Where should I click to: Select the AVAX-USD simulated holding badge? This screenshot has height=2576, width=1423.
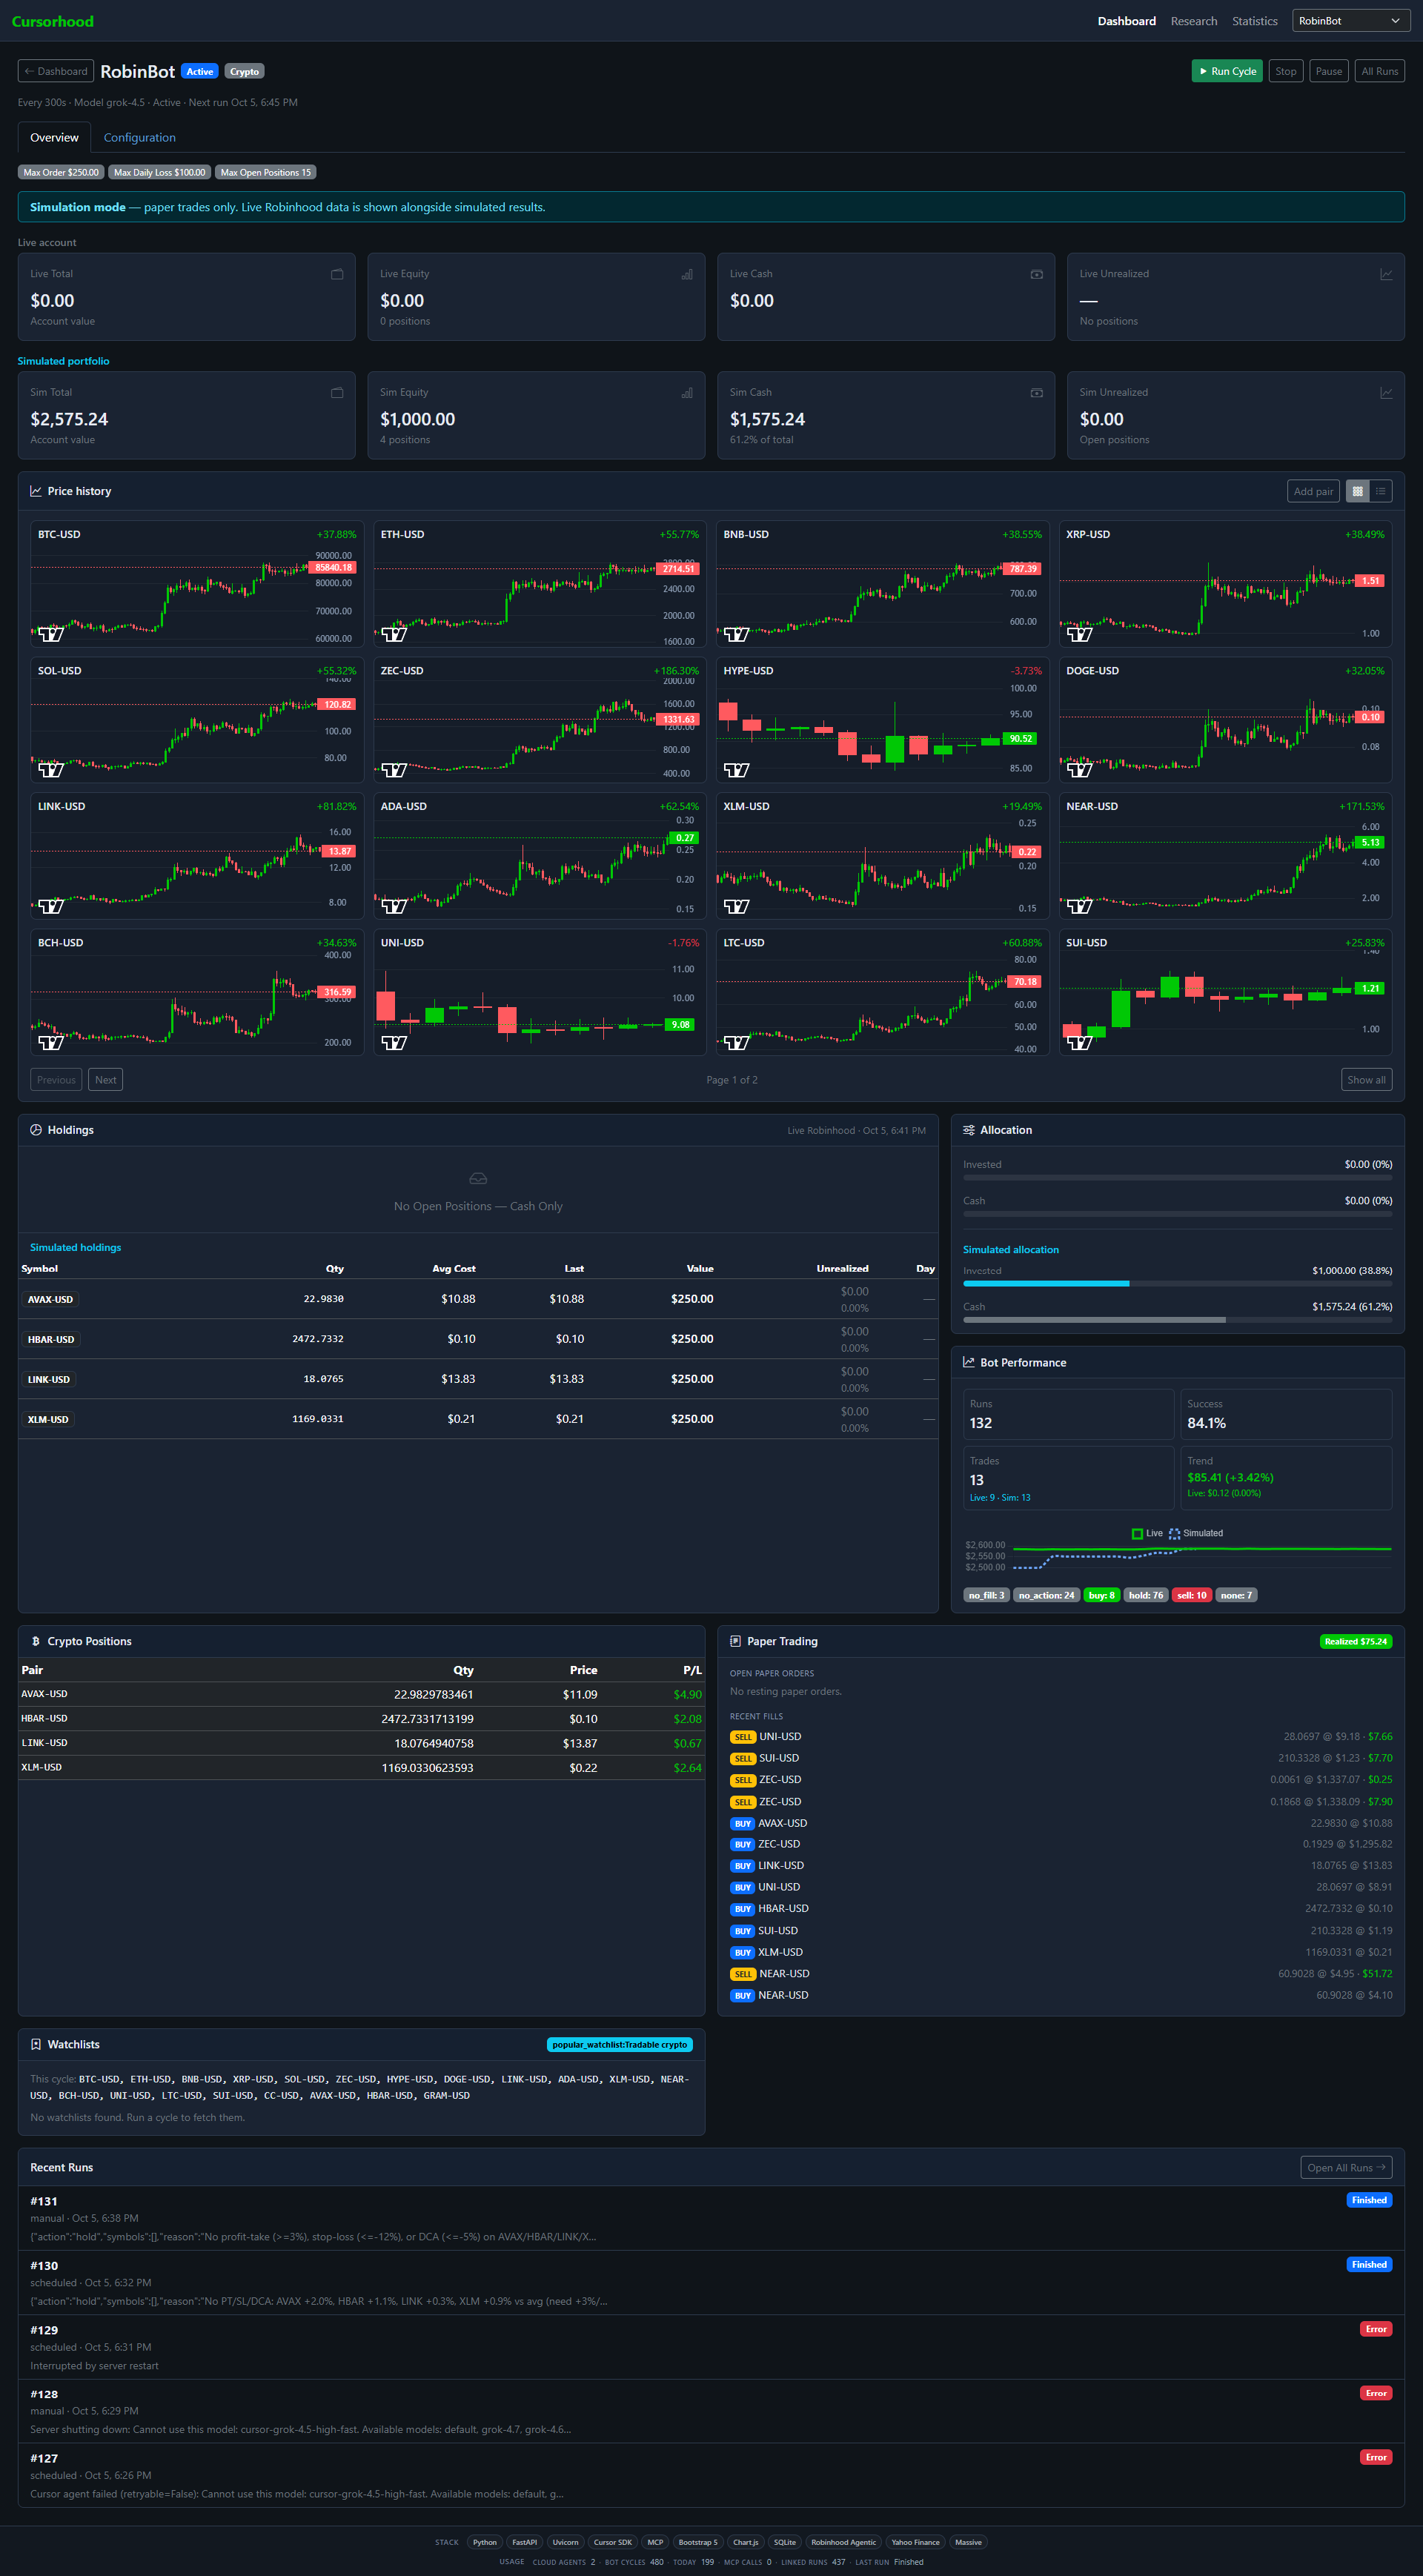(50, 1299)
